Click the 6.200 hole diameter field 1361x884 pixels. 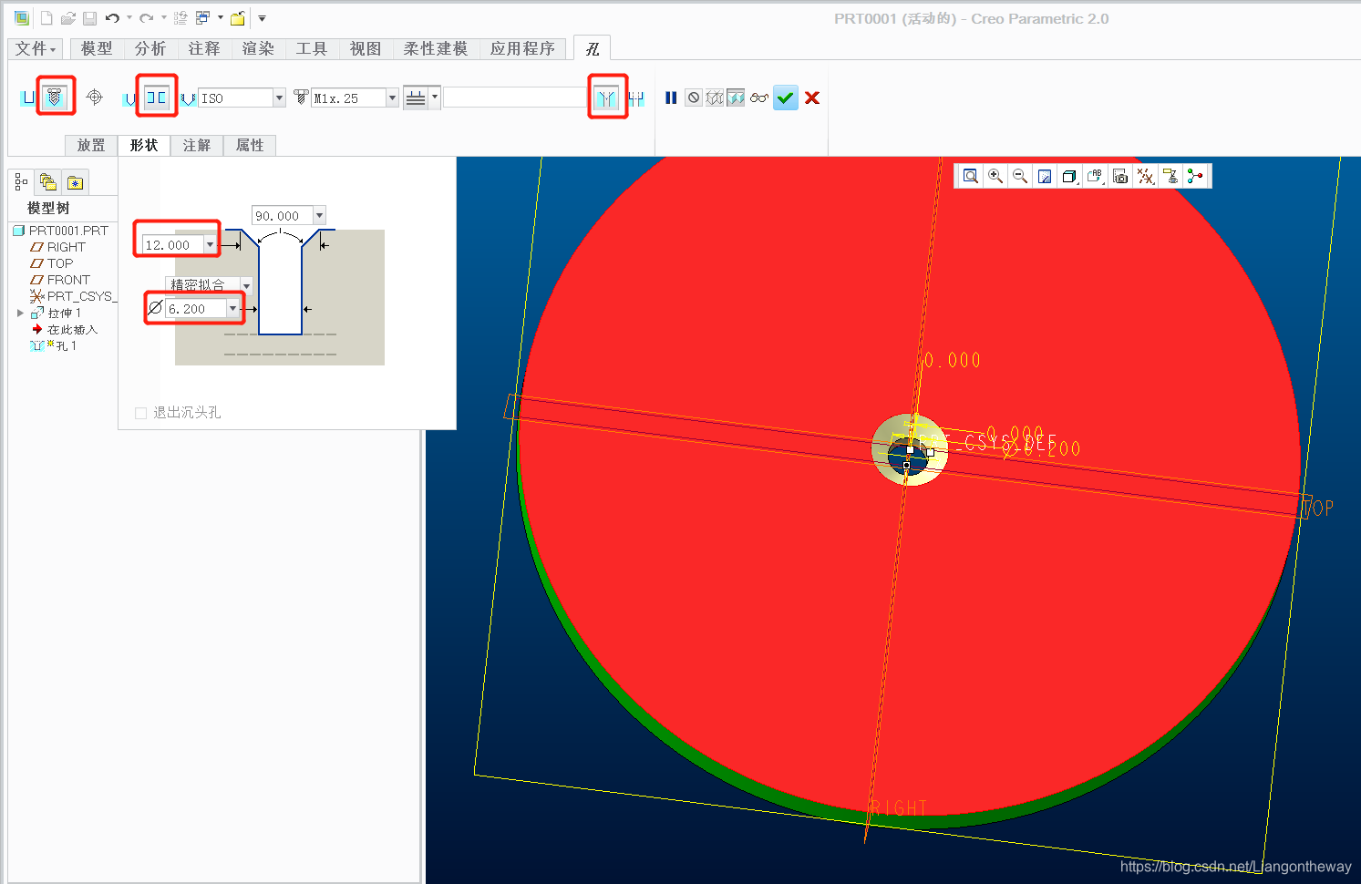click(x=195, y=309)
